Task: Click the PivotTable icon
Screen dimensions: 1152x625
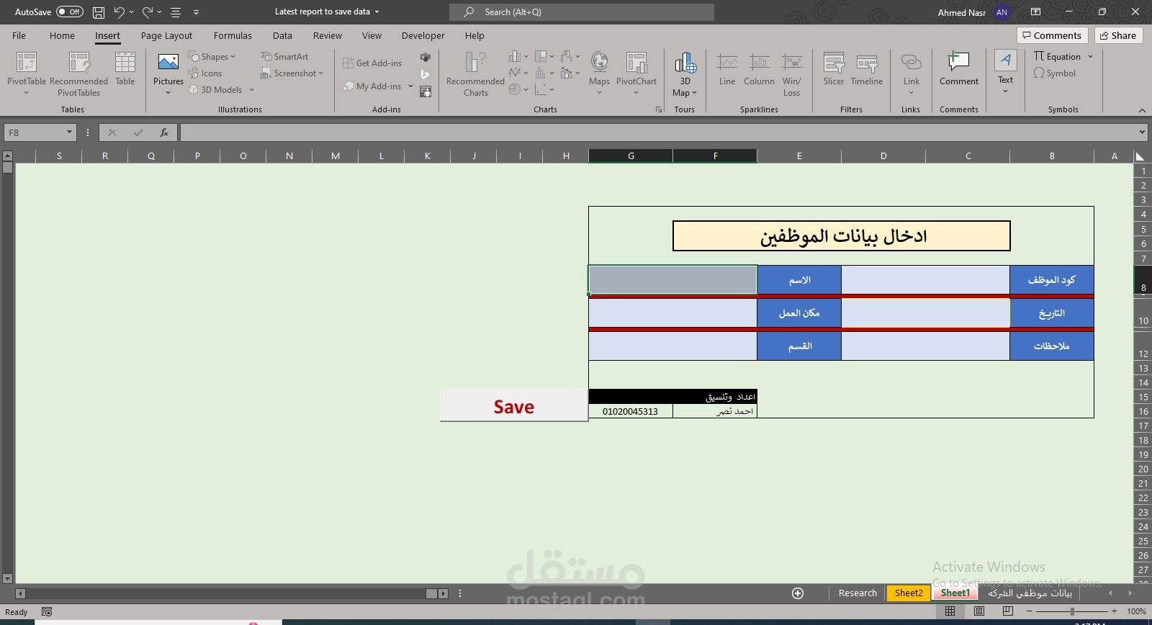Action: point(27,63)
